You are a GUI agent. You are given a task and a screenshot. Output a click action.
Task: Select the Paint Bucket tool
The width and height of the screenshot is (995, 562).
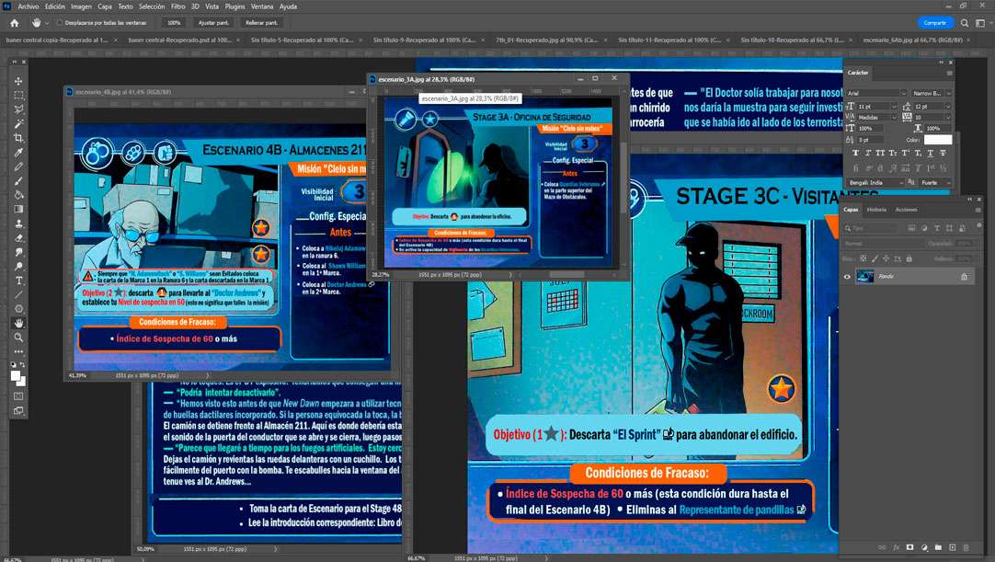click(18, 195)
